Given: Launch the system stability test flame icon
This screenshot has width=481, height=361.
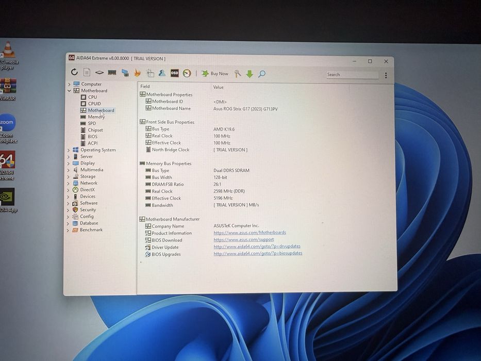Looking at the screenshot, I should pyautogui.click(x=137, y=73).
